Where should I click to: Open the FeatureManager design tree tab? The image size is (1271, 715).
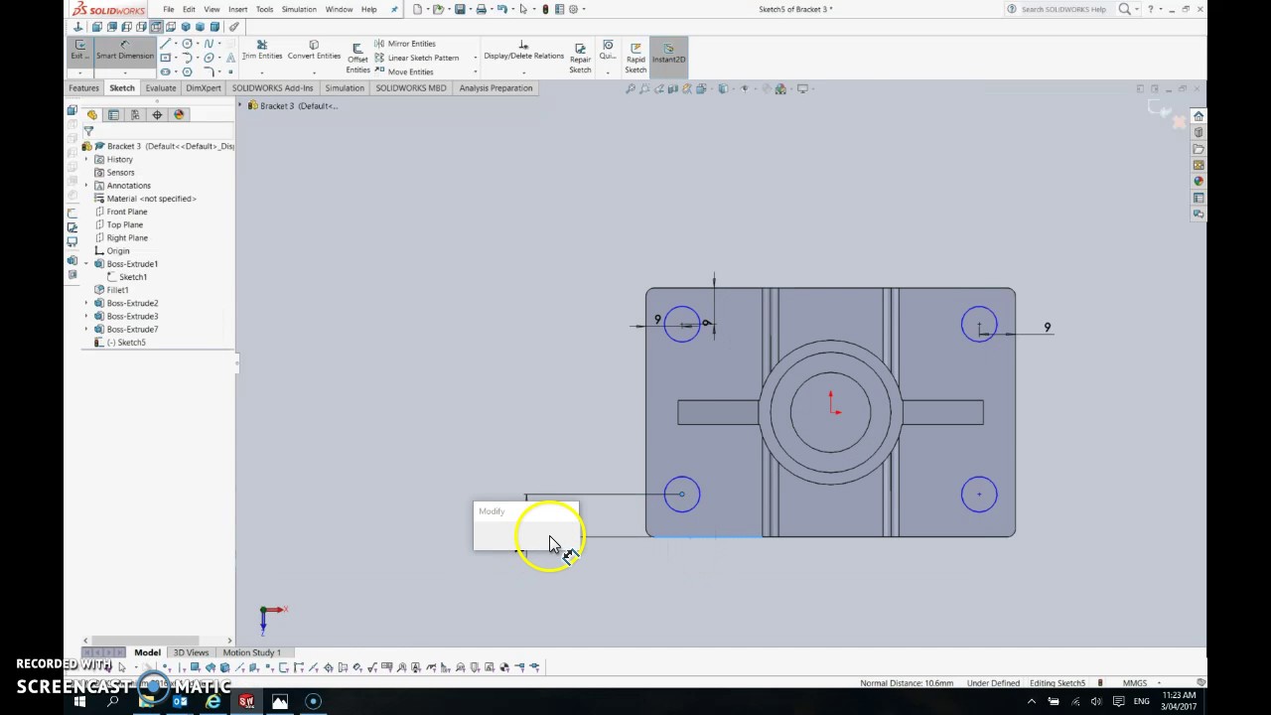click(92, 114)
